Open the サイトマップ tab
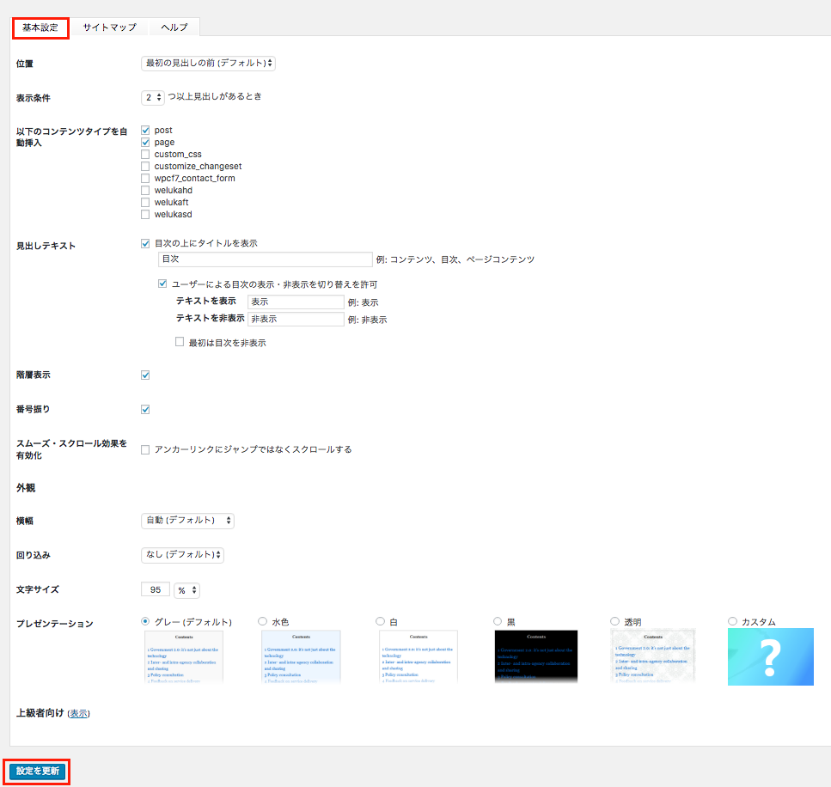Screen dimensions: 831x787 [x=110, y=27]
